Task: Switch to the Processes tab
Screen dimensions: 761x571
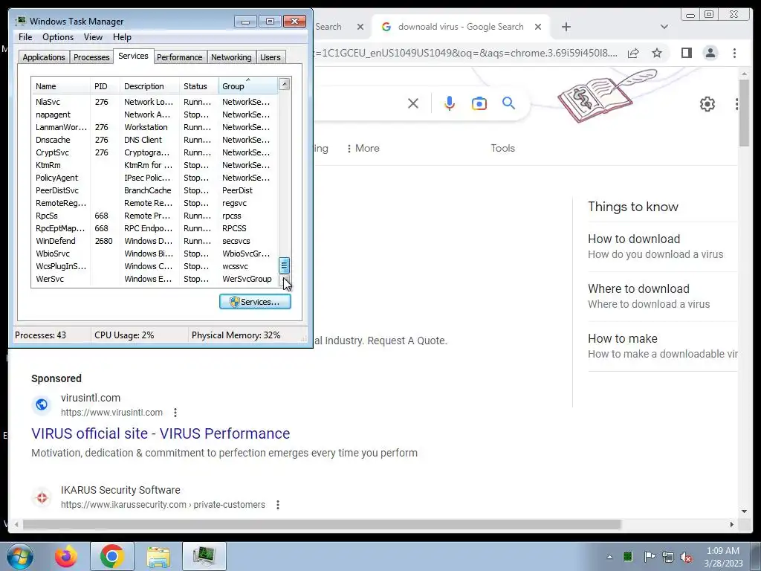Action: (x=91, y=57)
